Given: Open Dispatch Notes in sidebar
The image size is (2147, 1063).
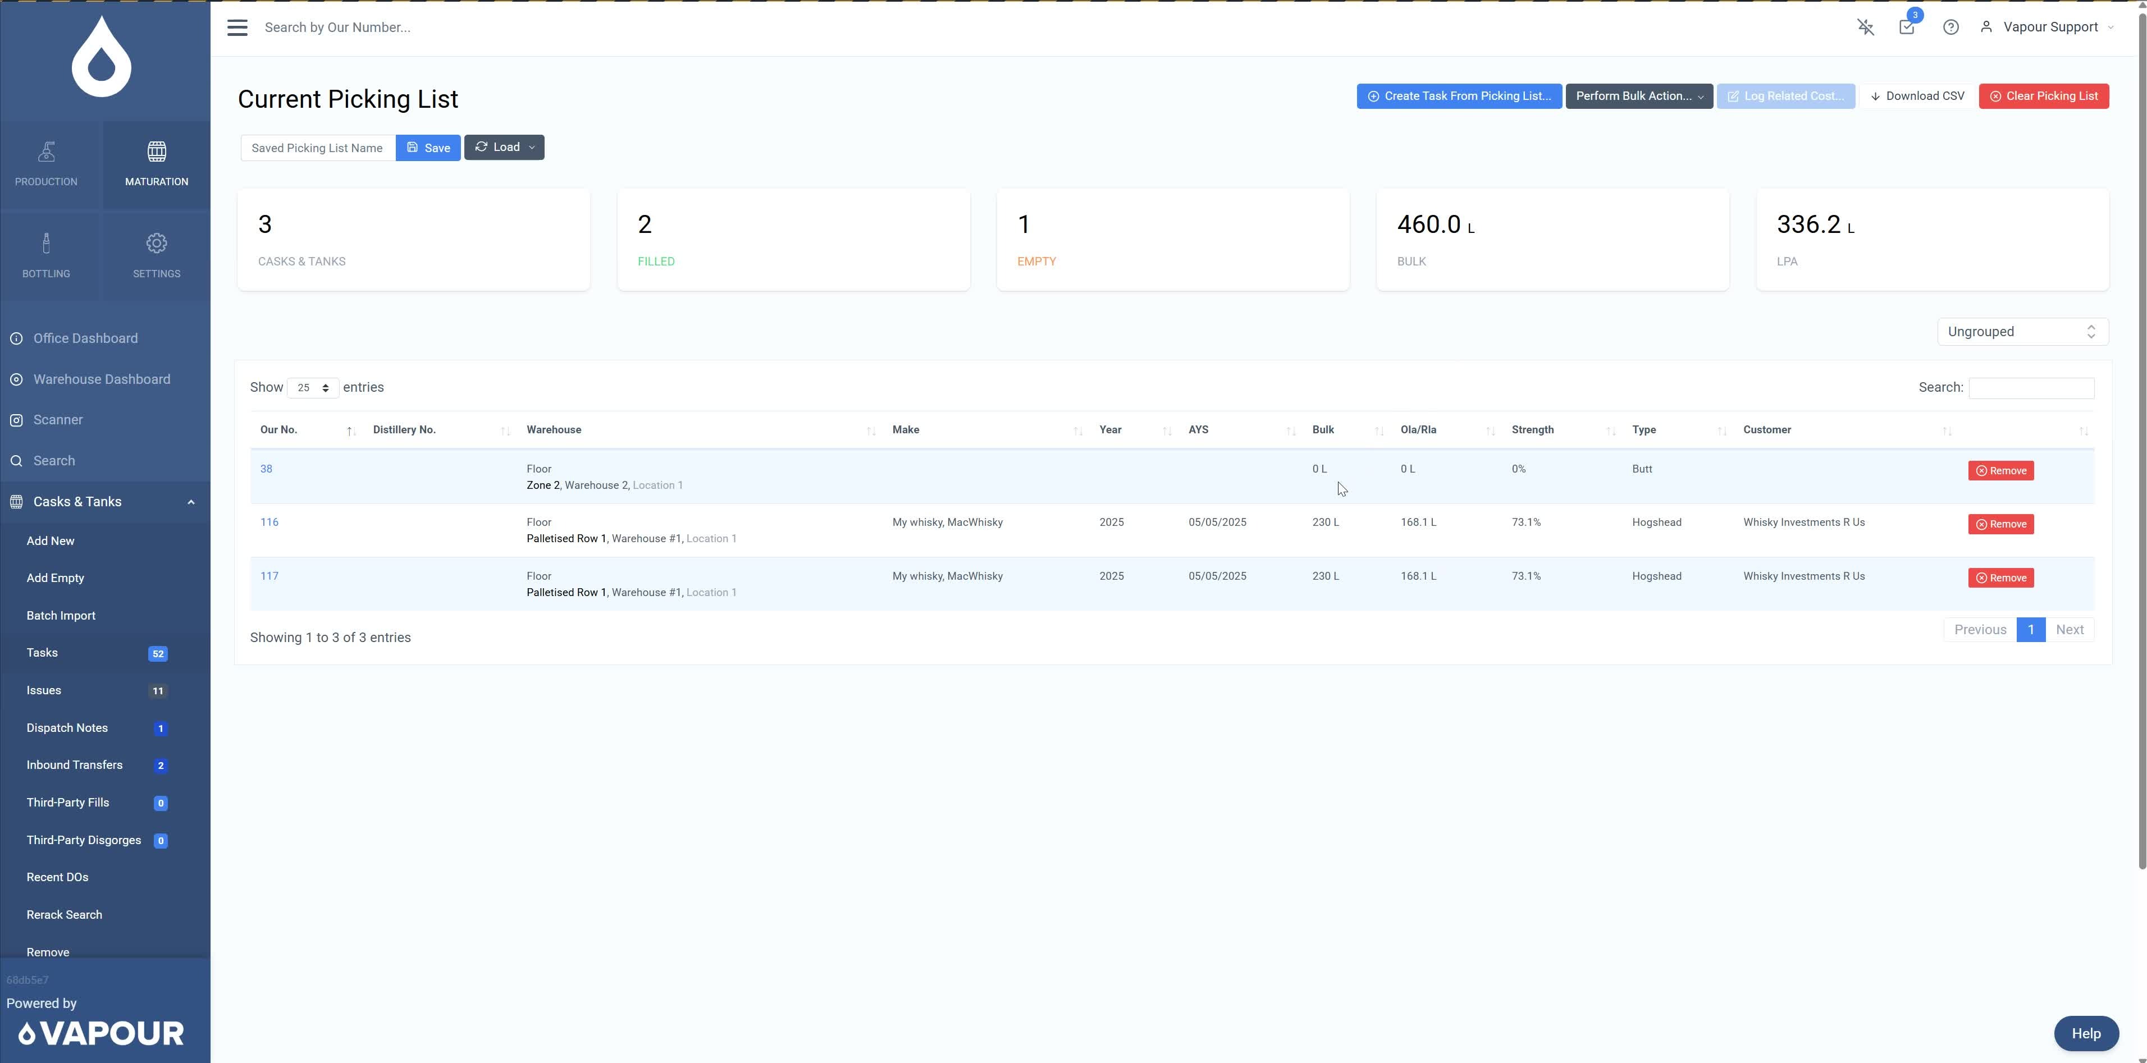Looking at the screenshot, I should point(67,728).
